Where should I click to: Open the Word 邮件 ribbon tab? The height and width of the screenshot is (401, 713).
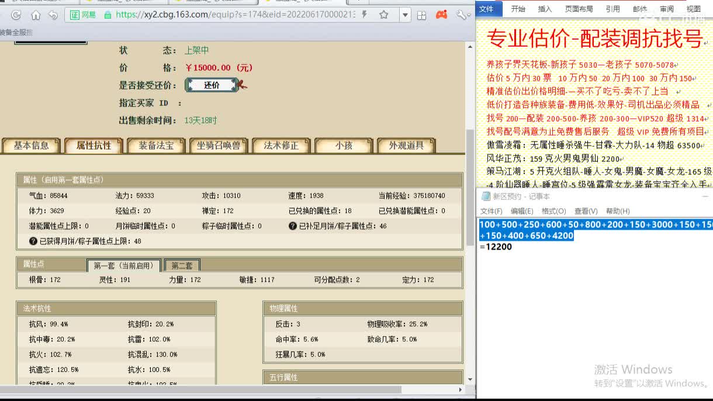(640, 9)
